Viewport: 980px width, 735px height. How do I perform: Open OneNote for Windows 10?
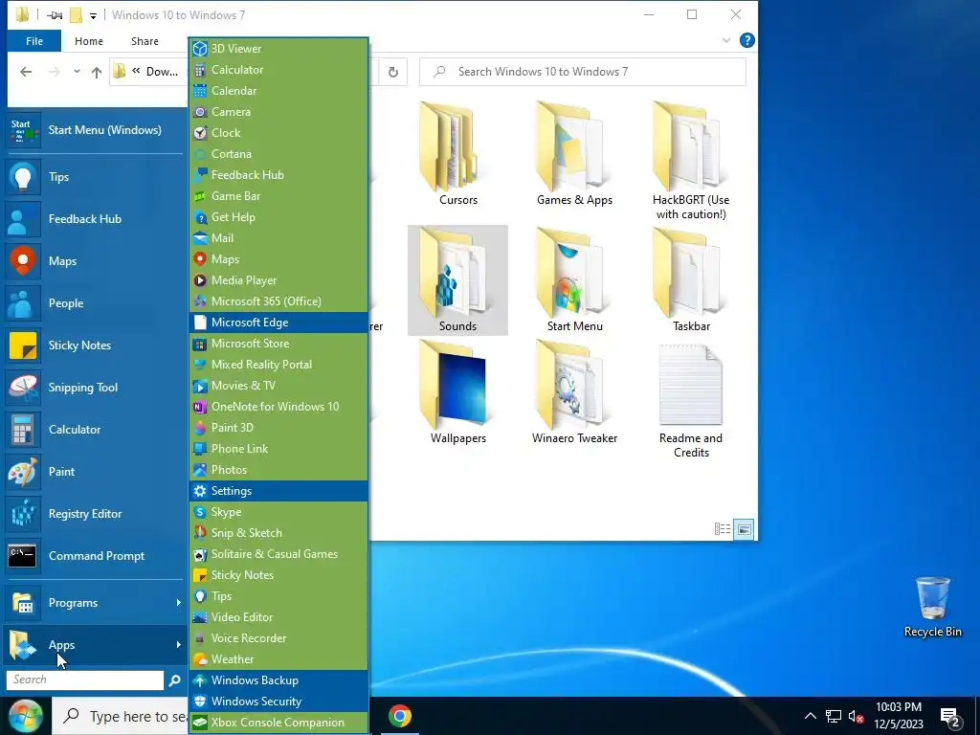[x=278, y=406]
